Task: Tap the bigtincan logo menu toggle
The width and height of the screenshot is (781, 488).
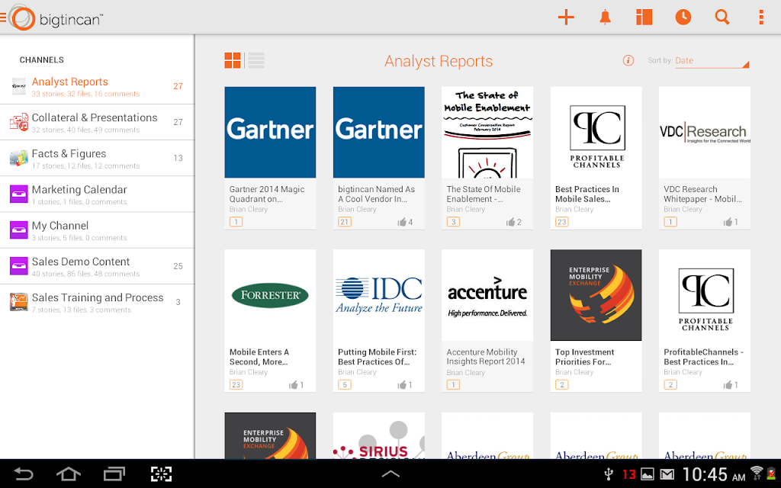Action: point(53,18)
